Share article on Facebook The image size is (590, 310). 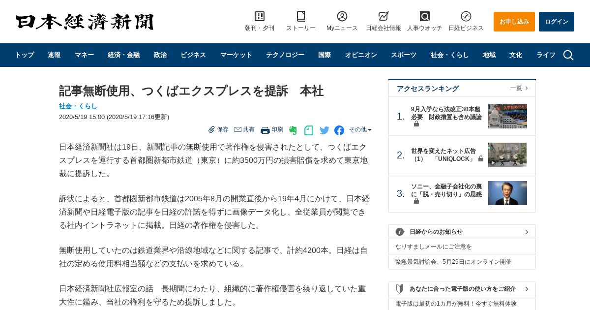339,130
